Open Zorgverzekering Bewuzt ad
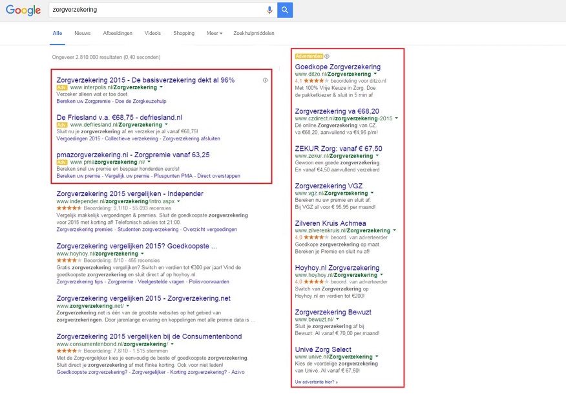The height and width of the screenshot is (394, 566). (x=333, y=312)
